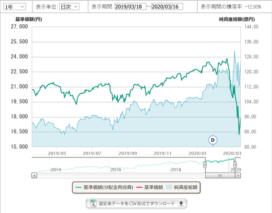Click the 2019/11 x-axis label
Viewport: 272px width, 213px height.
pos(163,153)
